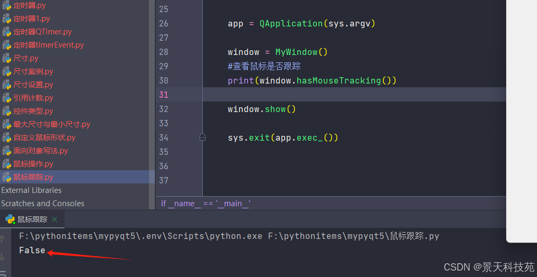Click the Python file icon beside 定时器.py
This screenshot has width=537, height=277.
[7, 5]
